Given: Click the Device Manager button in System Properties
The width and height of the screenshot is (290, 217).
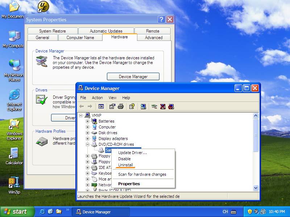Looking at the screenshot, I should [133, 76].
